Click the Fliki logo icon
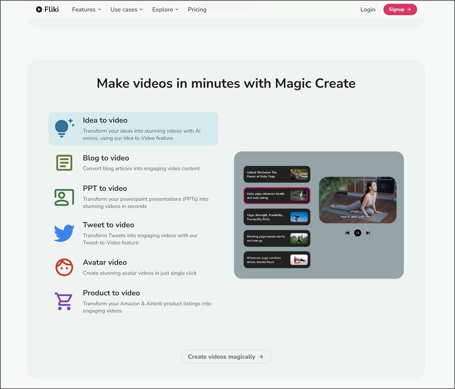The width and height of the screenshot is (455, 389). 39,10
